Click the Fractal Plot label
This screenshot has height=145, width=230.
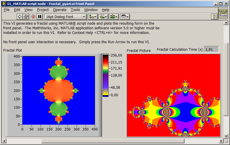pos(13,50)
